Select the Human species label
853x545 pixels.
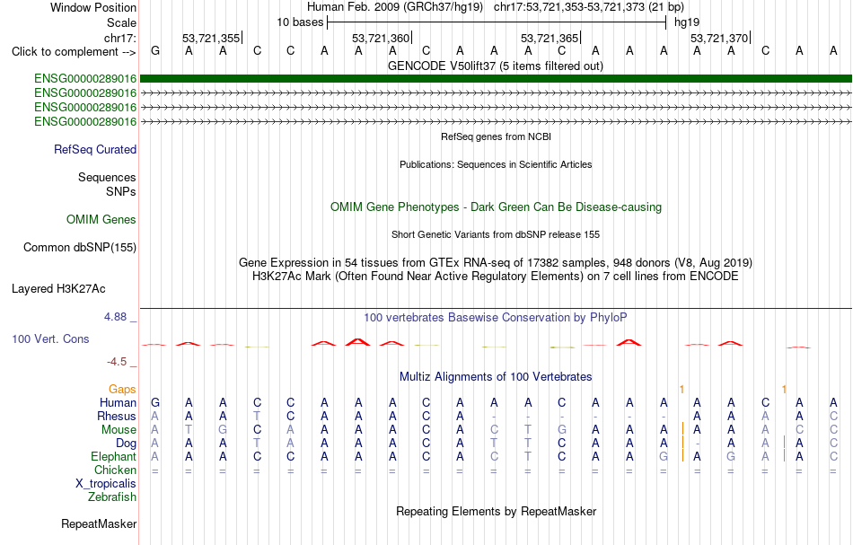(118, 402)
